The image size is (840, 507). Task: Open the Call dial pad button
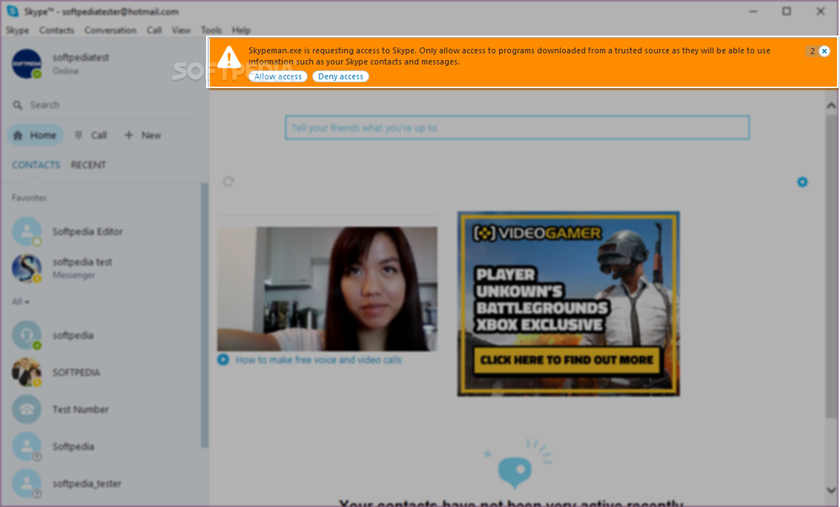[x=91, y=136]
